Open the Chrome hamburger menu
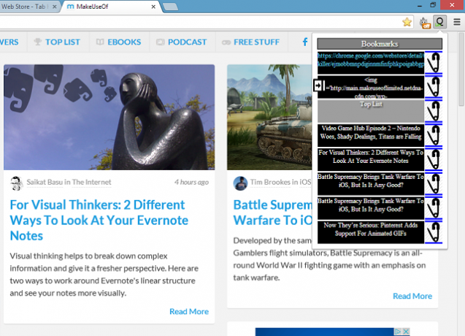 tap(457, 22)
